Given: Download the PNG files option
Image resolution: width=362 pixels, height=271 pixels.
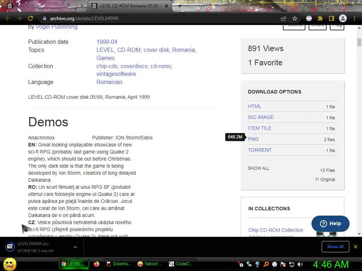Looking at the screenshot, I should [253, 139].
